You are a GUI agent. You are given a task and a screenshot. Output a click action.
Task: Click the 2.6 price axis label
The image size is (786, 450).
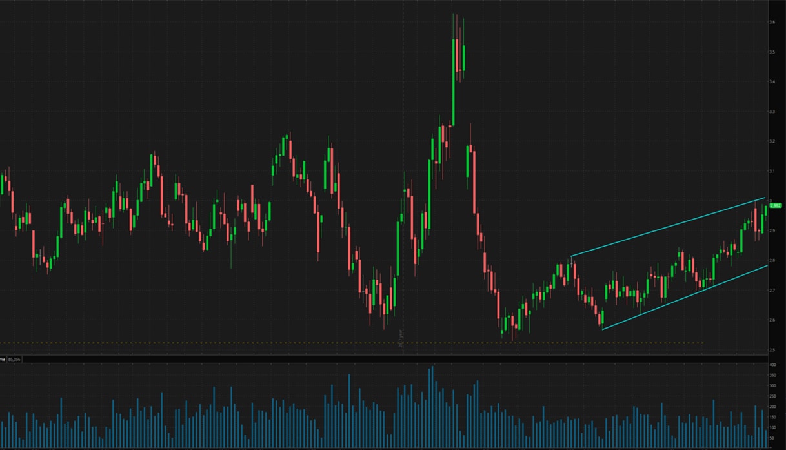(x=772, y=320)
